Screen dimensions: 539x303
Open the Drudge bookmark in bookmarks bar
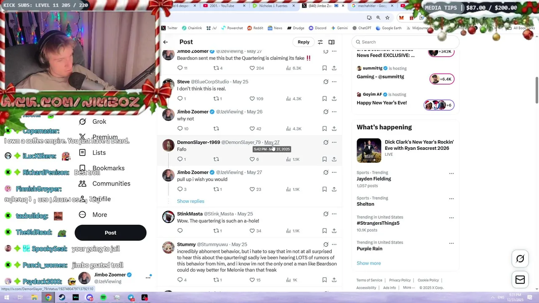pos(296,28)
